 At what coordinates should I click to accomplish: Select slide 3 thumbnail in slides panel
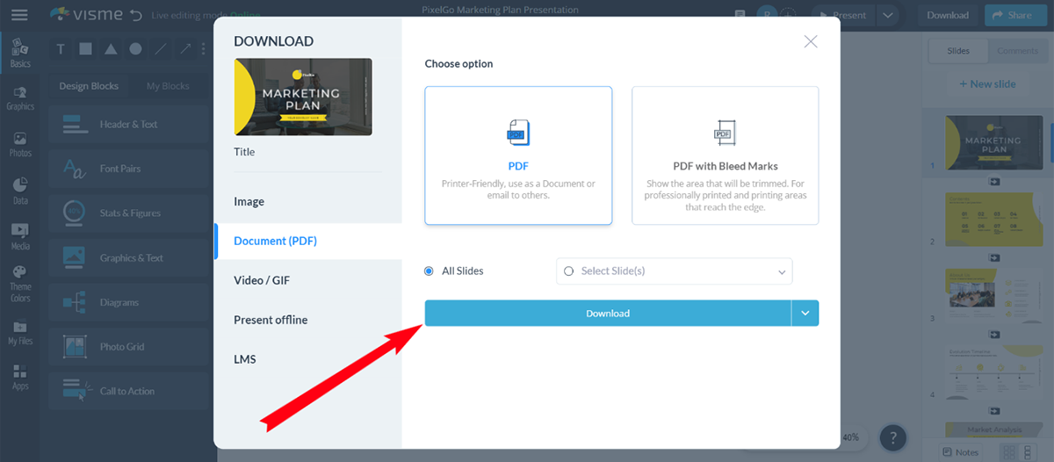(993, 296)
